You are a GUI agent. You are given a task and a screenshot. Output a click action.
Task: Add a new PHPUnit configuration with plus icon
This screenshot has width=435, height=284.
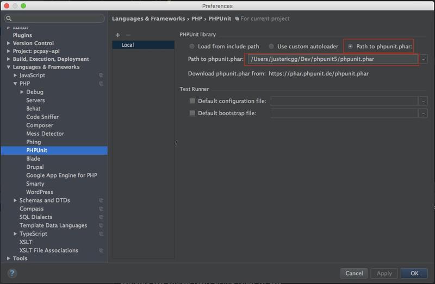coord(118,35)
